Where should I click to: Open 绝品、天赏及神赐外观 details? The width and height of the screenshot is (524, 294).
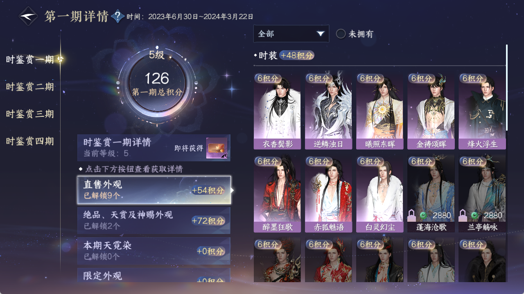click(154, 220)
